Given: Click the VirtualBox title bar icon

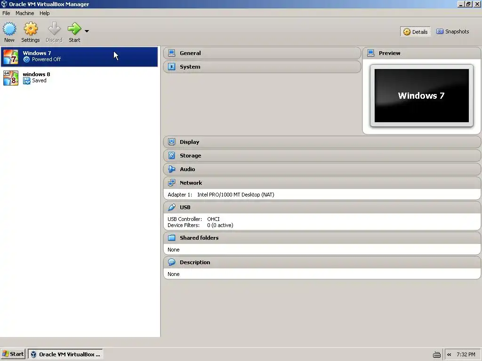Looking at the screenshot, I should pyautogui.click(x=4, y=4).
